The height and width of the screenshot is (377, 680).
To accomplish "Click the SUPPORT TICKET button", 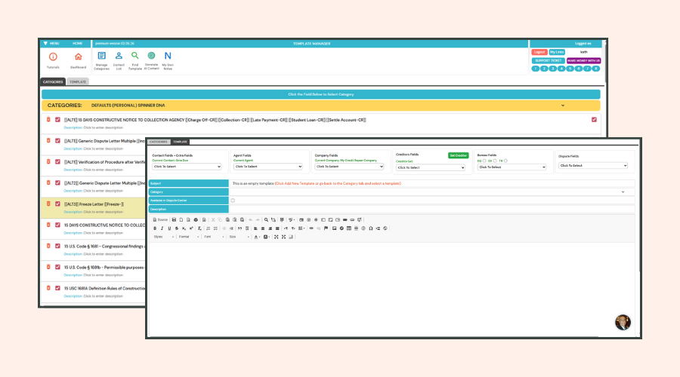I will (x=549, y=60).
